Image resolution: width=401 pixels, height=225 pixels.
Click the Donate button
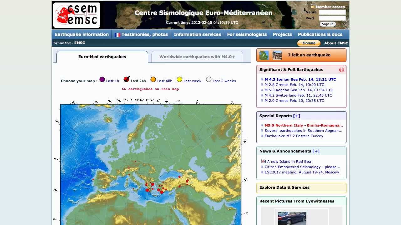coord(309,43)
